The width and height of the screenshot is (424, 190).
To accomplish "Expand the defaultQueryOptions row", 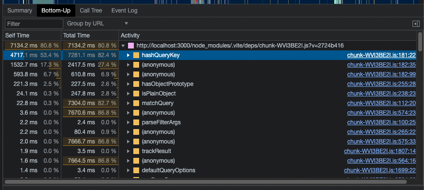I will point(129,170).
